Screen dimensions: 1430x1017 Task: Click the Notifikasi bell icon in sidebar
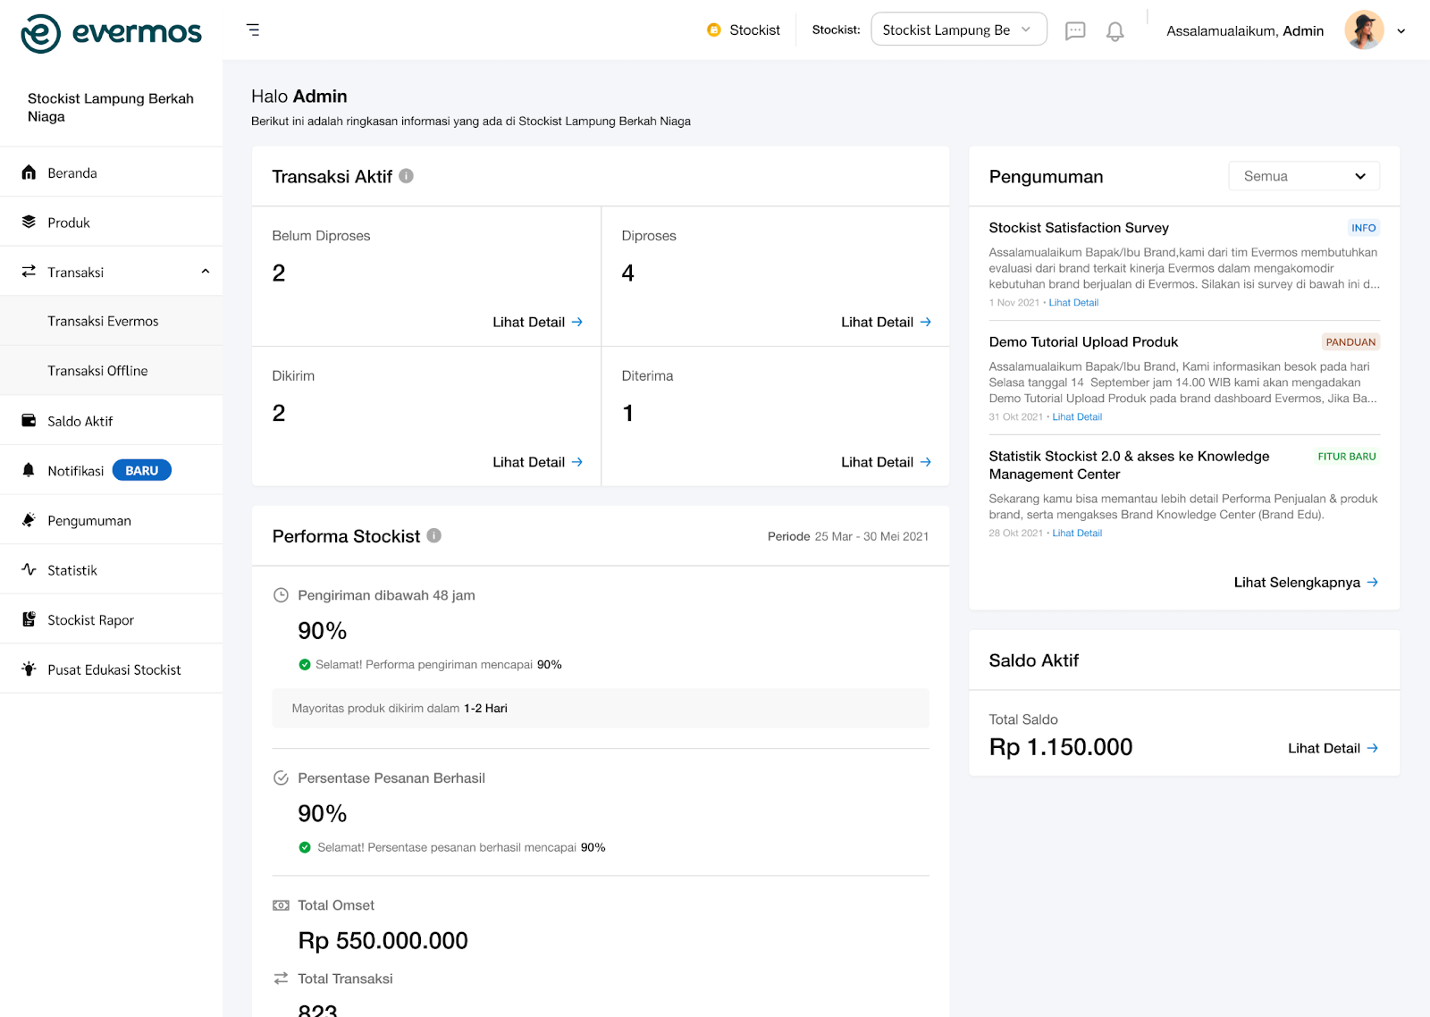28,469
